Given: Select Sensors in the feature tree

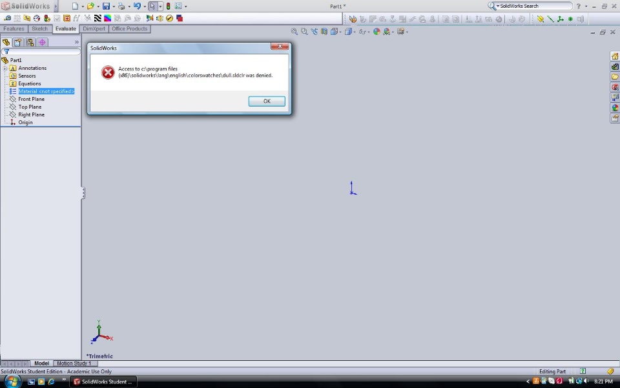Looking at the screenshot, I should [x=27, y=76].
